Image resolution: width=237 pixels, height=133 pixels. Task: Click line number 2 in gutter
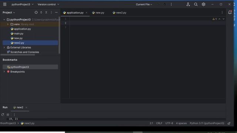(66, 23)
